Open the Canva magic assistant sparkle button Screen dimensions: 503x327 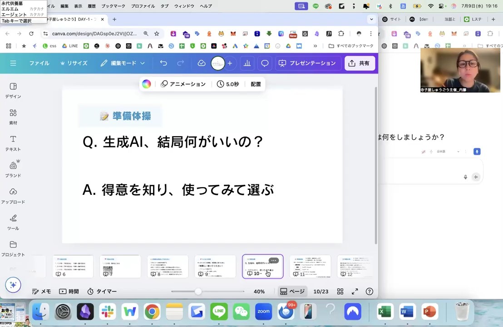point(13,285)
